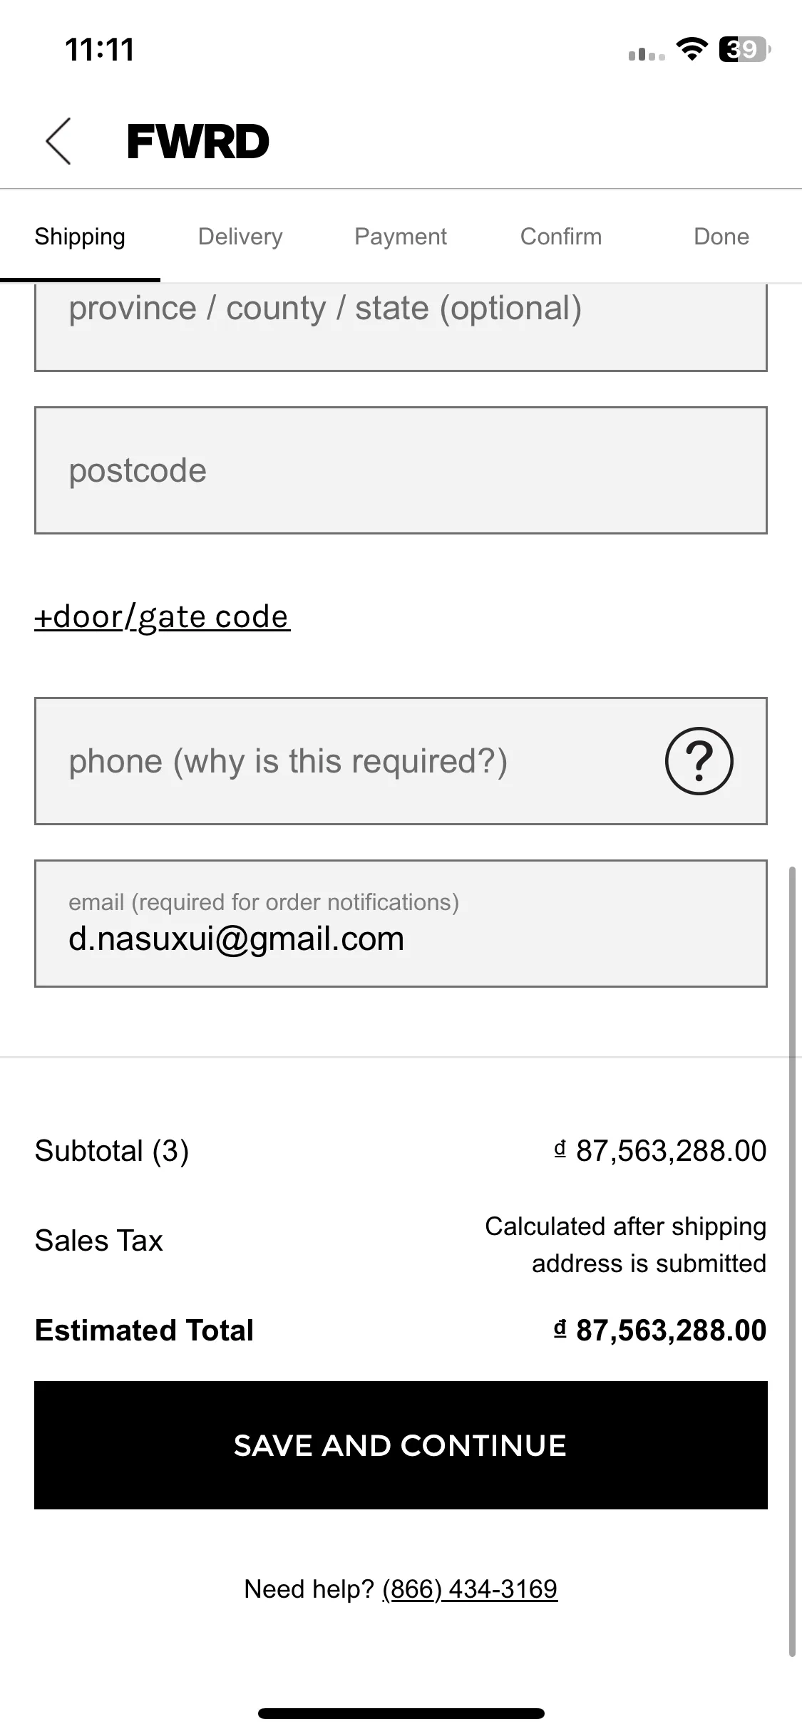This screenshot has height=1736, width=802.
Task: Tap the FWRD logo
Action: click(x=198, y=141)
